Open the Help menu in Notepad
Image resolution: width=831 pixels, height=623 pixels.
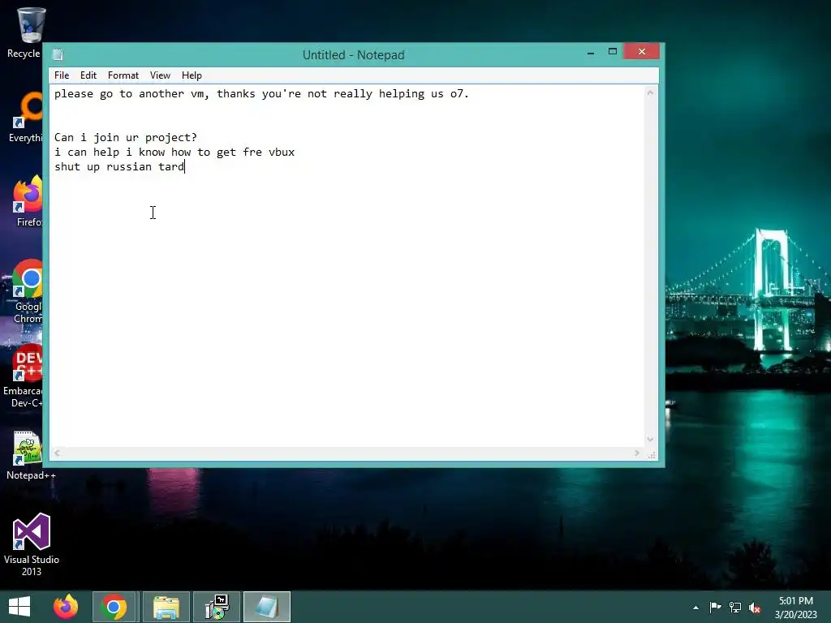pyautogui.click(x=192, y=75)
